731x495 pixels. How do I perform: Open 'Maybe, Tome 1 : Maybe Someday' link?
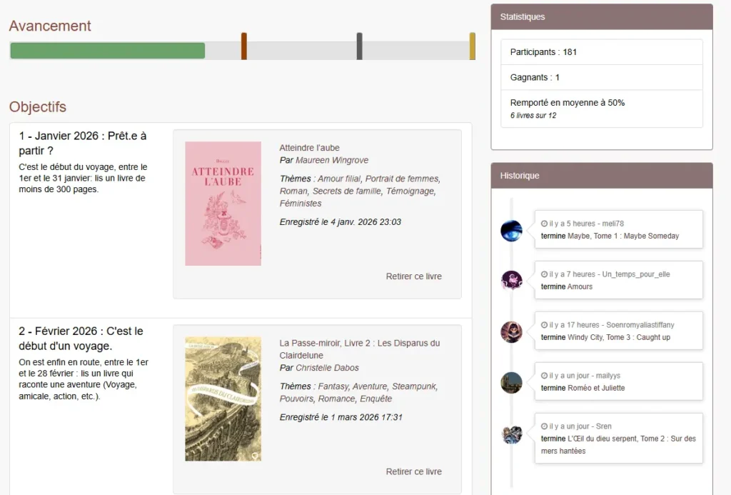[x=623, y=236]
